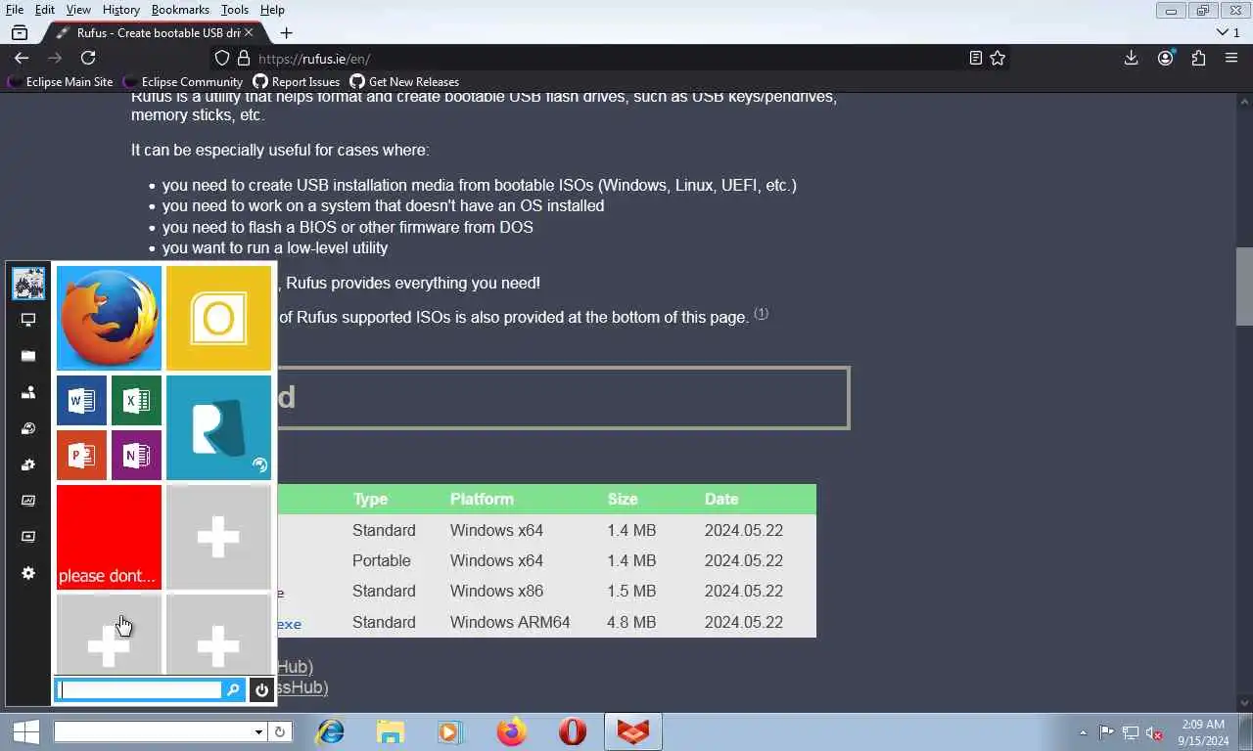Open the puzzle gear icon in start sidebar

28,464
